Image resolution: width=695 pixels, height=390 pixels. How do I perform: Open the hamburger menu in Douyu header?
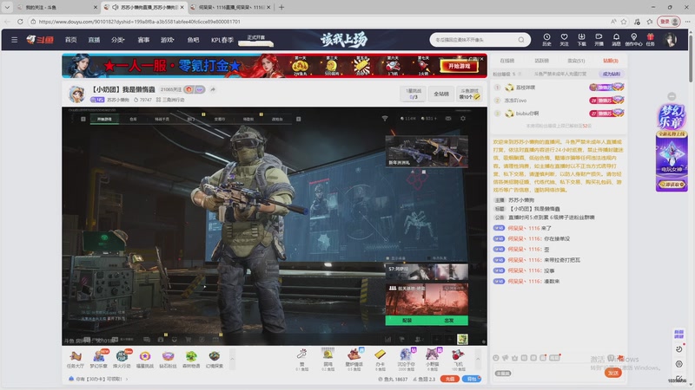pyautogui.click(x=14, y=40)
